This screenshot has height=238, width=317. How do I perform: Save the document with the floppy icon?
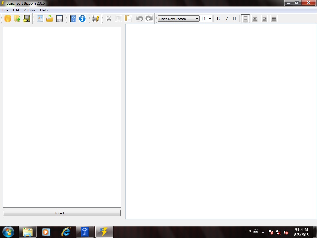click(59, 19)
